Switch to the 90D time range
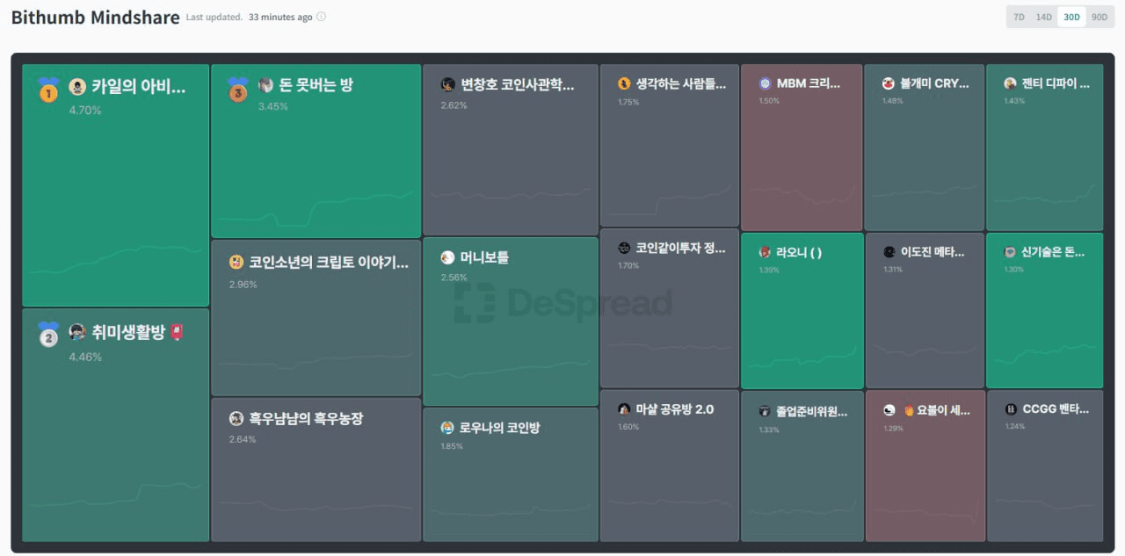This screenshot has height=556, width=1125. point(1099,17)
